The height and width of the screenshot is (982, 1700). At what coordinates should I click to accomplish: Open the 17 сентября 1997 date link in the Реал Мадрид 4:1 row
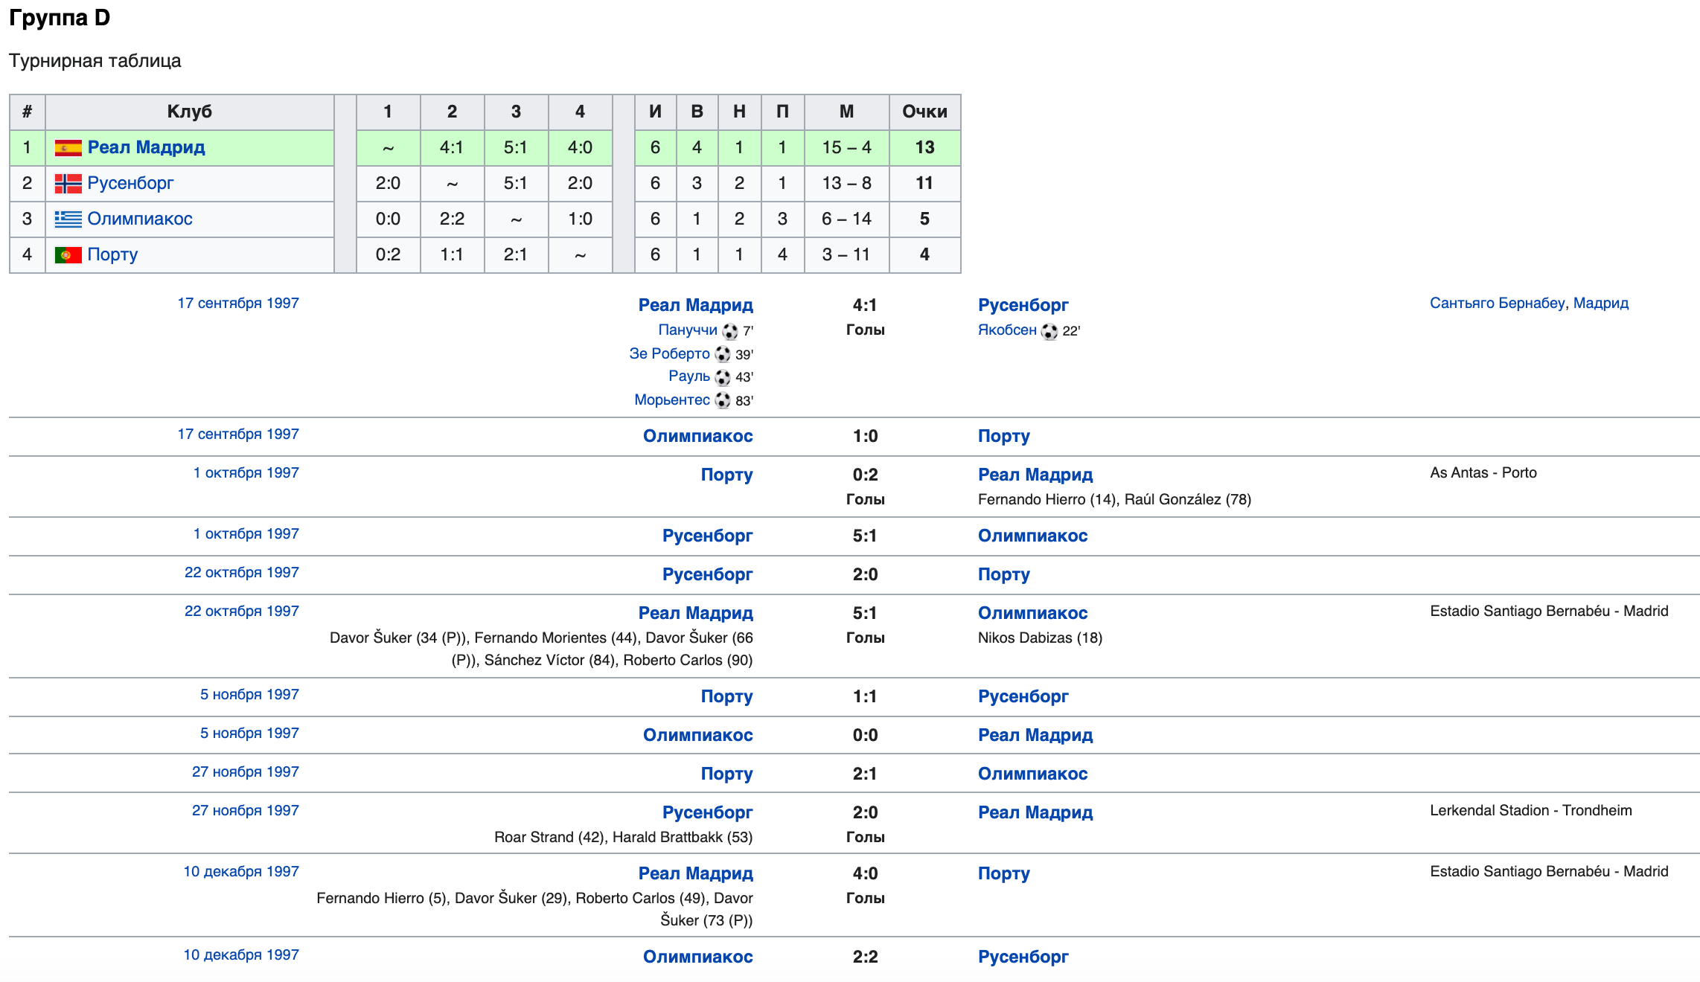(237, 303)
